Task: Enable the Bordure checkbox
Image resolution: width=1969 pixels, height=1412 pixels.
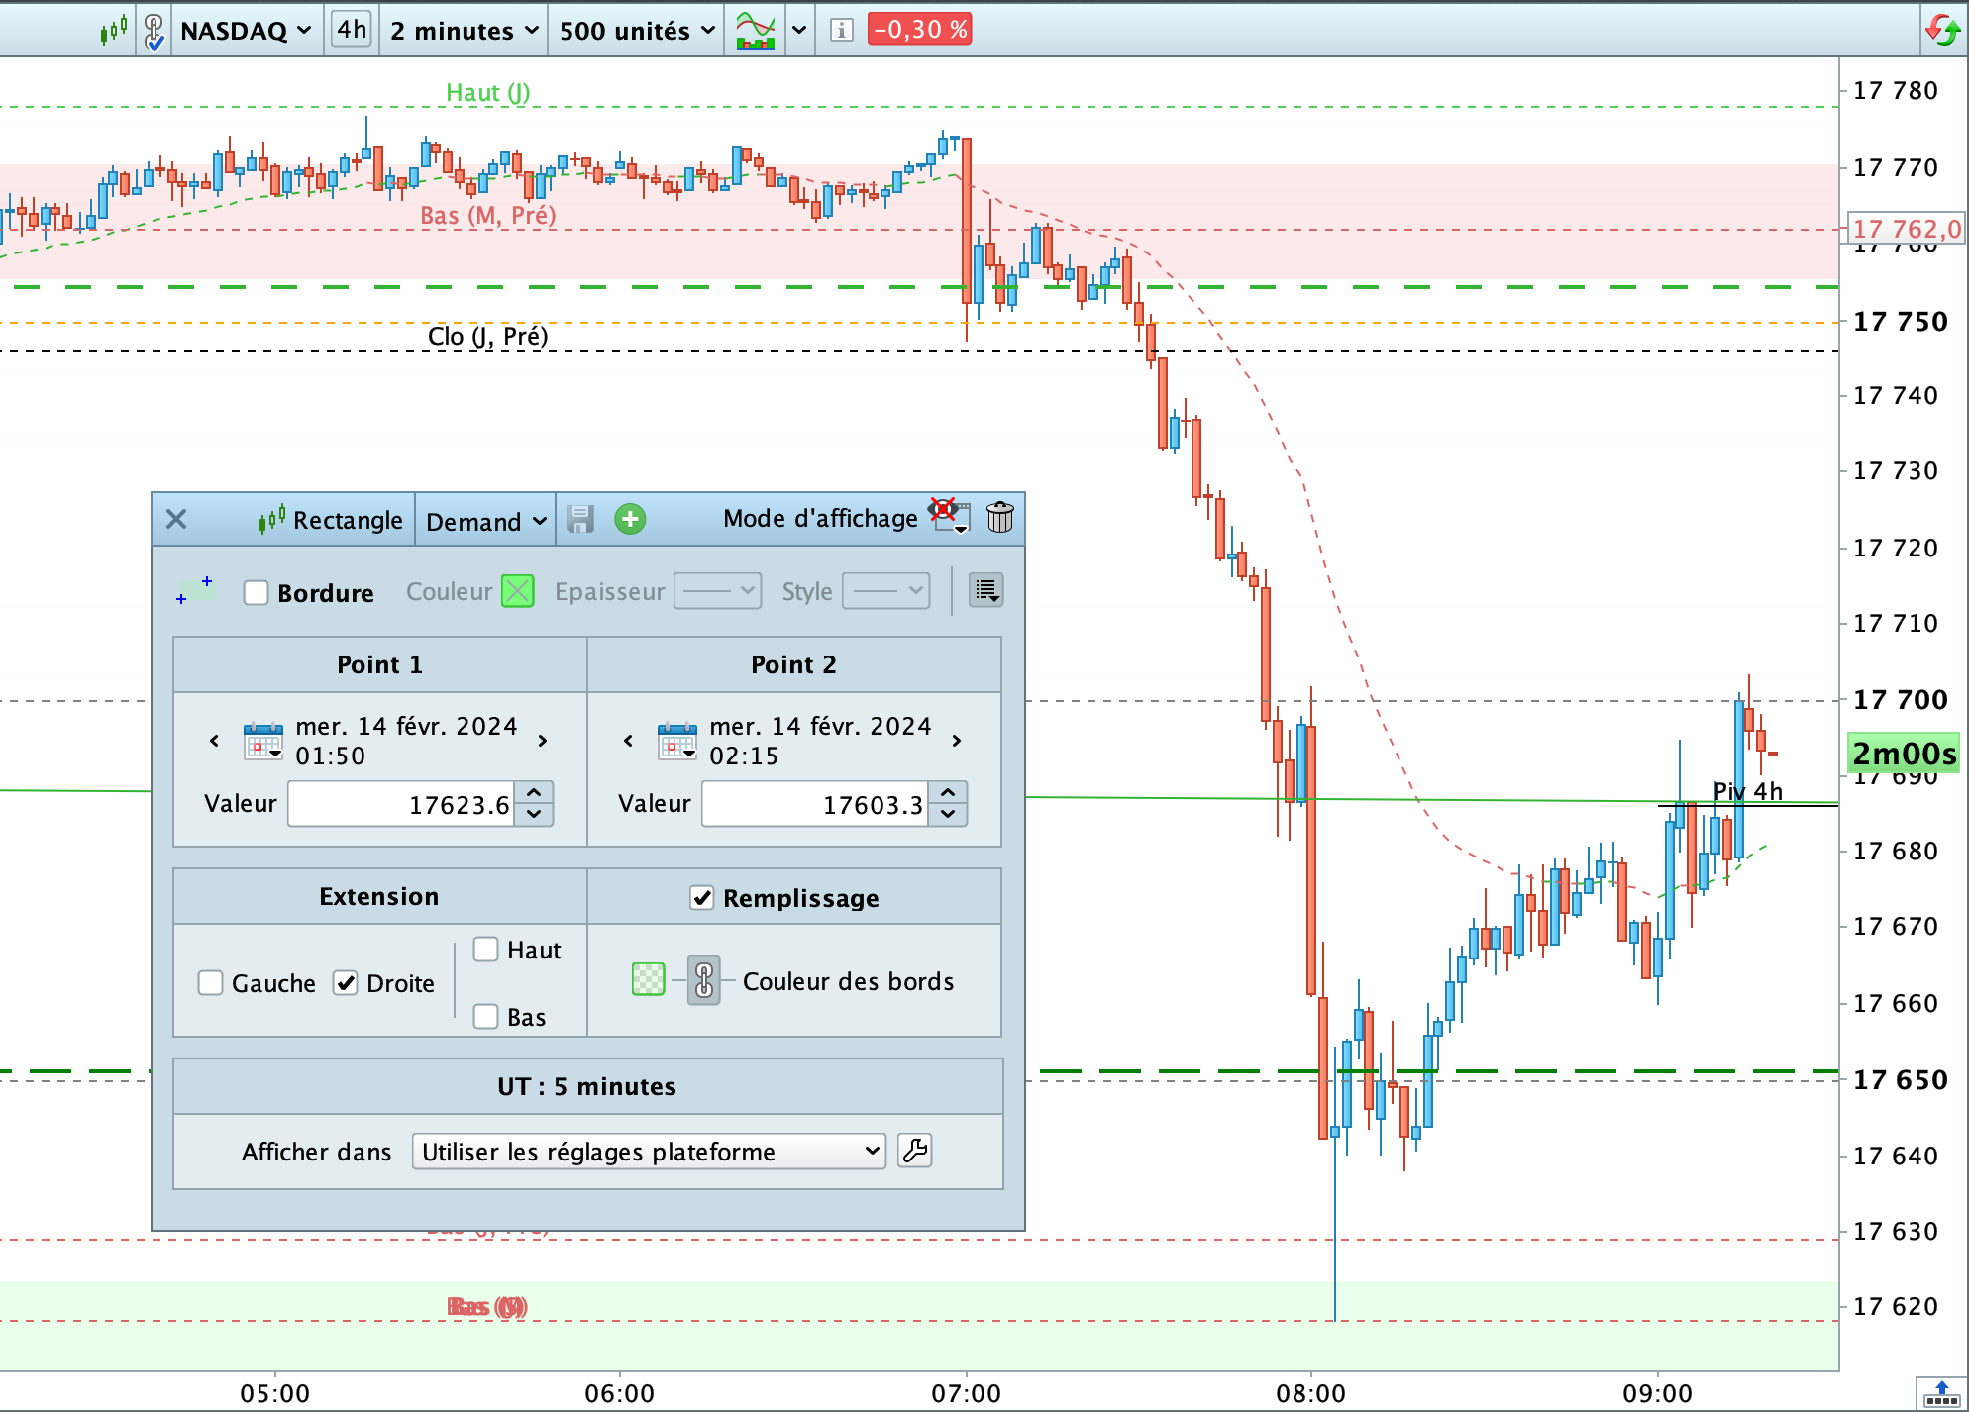Action: pyautogui.click(x=257, y=592)
